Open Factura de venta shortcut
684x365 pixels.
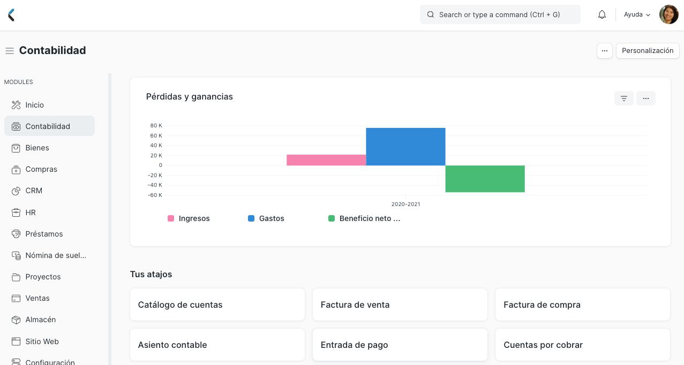click(400, 305)
